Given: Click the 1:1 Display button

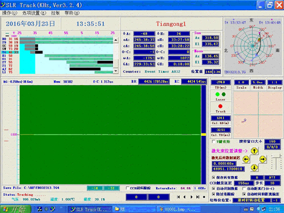Looking at the screenshot, I should click(x=274, y=82).
